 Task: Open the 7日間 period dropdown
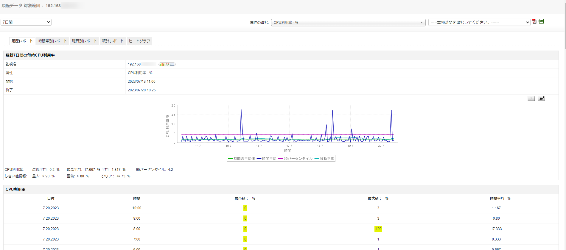pos(26,22)
